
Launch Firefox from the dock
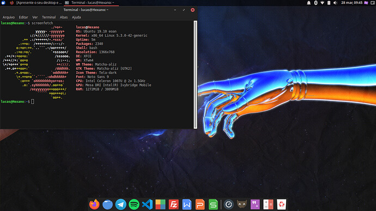pyautogui.click(x=94, y=204)
